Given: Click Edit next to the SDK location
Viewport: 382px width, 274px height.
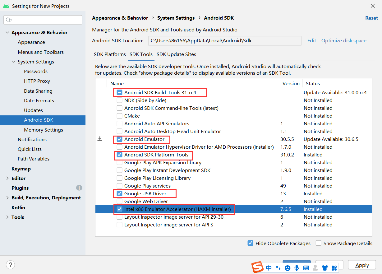Looking at the screenshot, I should pos(312,40).
